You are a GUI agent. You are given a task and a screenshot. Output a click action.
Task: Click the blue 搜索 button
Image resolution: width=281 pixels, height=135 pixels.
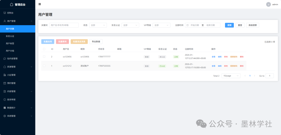tap(229, 25)
